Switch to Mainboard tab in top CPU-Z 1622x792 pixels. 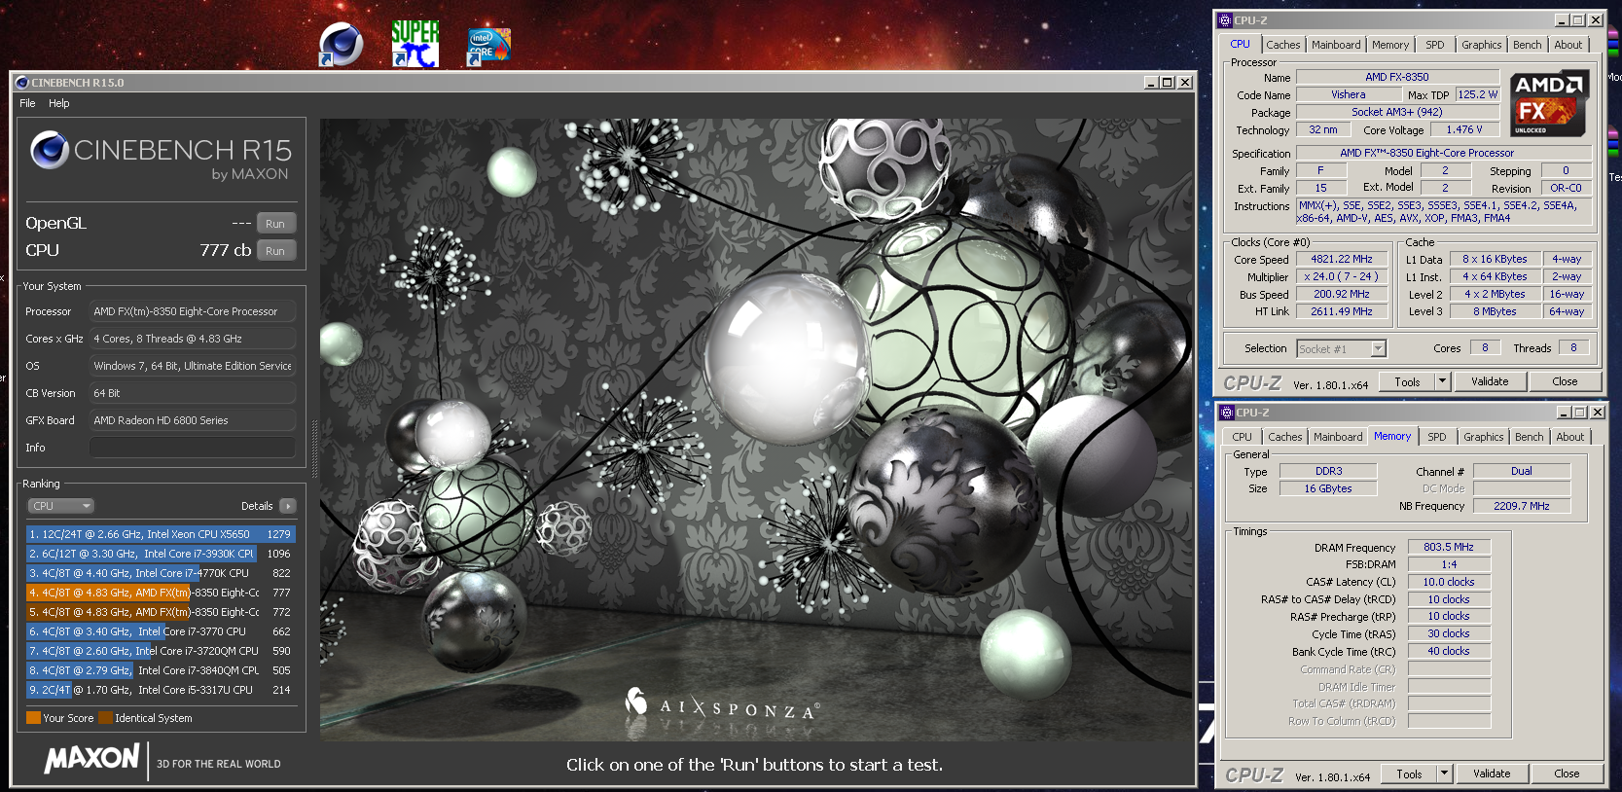tap(1336, 45)
